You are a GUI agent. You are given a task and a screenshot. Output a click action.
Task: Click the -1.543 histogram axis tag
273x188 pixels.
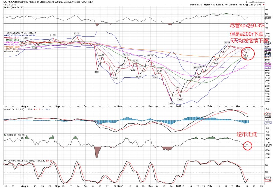click(268, 123)
